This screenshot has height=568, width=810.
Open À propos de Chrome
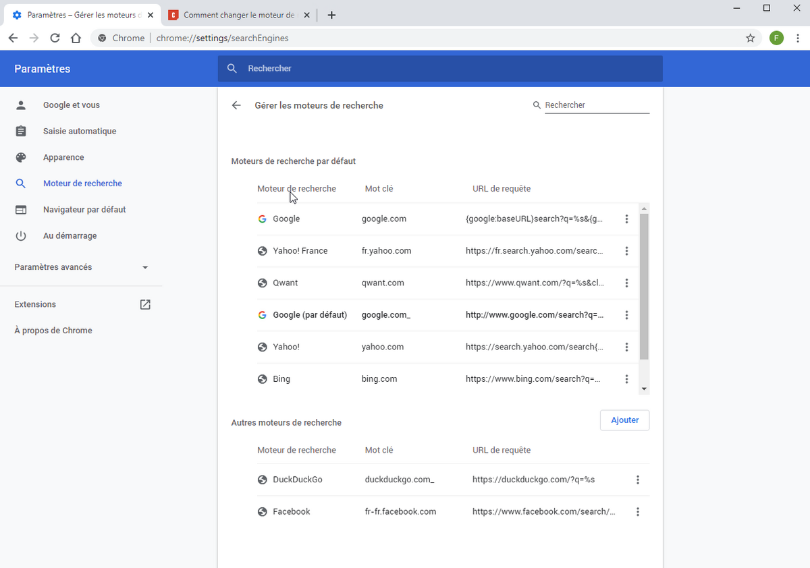pyautogui.click(x=53, y=331)
